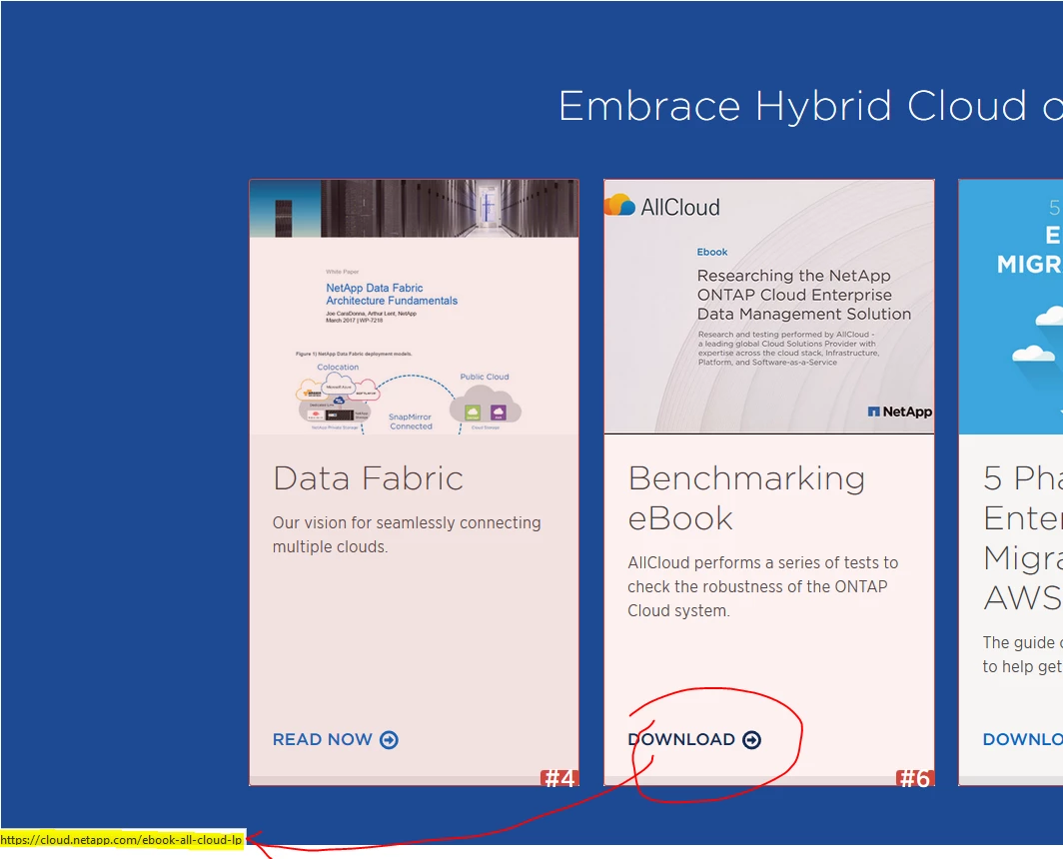Click the arrow icon beside READ NOW
The height and width of the screenshot is (859, 1063).
[x=390, y=740]
